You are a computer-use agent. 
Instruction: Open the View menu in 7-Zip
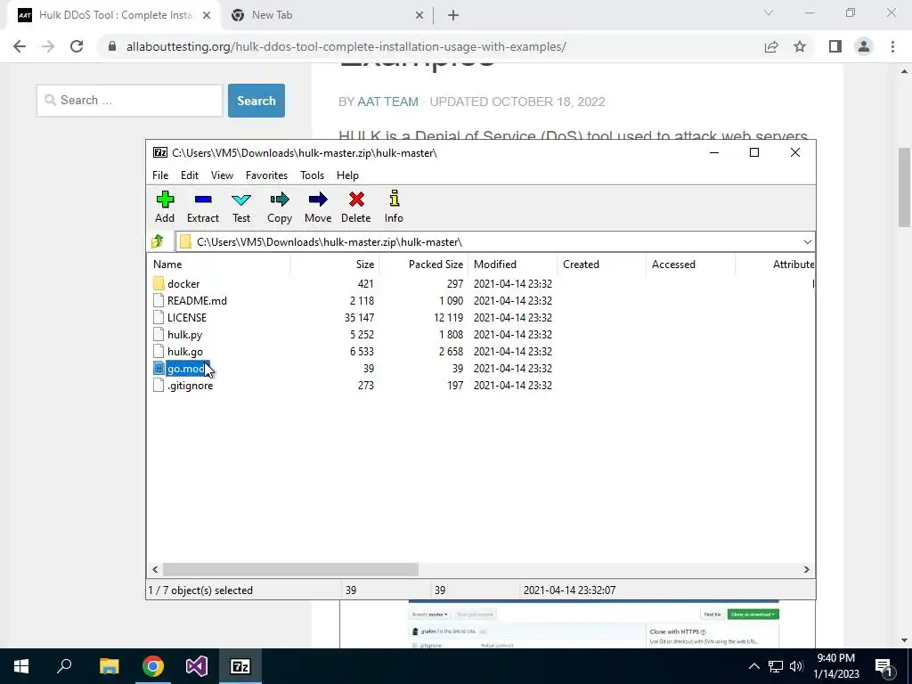pyautogui.click(x=222, y=175)
